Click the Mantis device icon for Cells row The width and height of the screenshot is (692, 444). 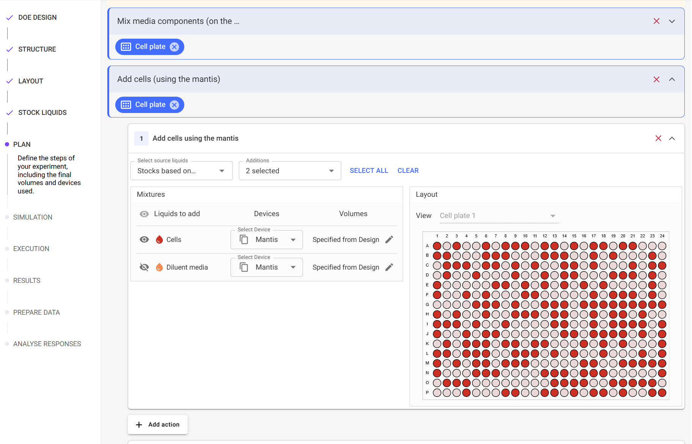tap(244, 239)
